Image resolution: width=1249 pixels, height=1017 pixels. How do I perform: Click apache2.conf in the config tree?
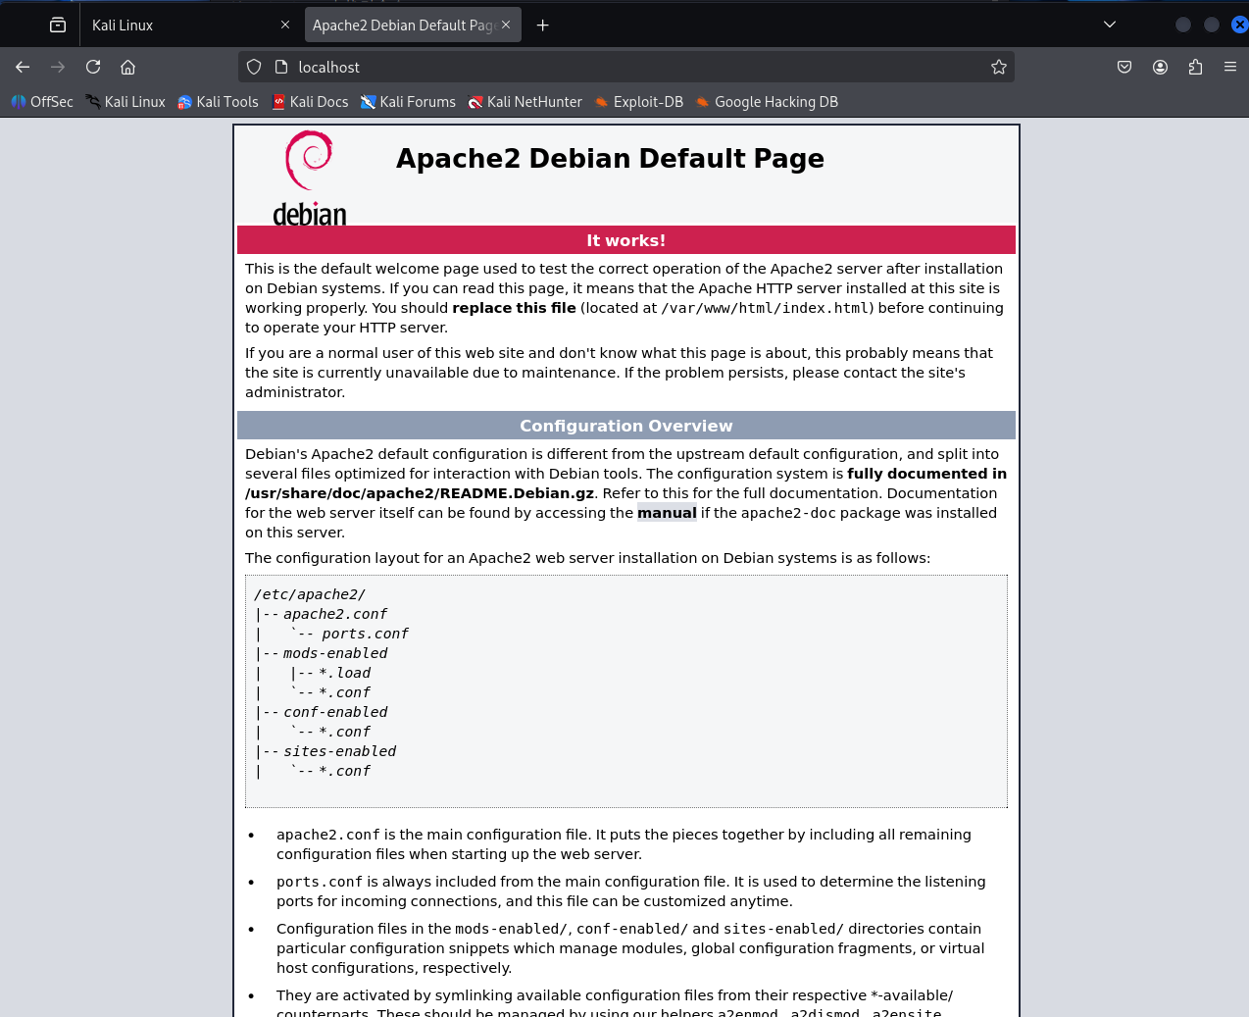[335, 614]
